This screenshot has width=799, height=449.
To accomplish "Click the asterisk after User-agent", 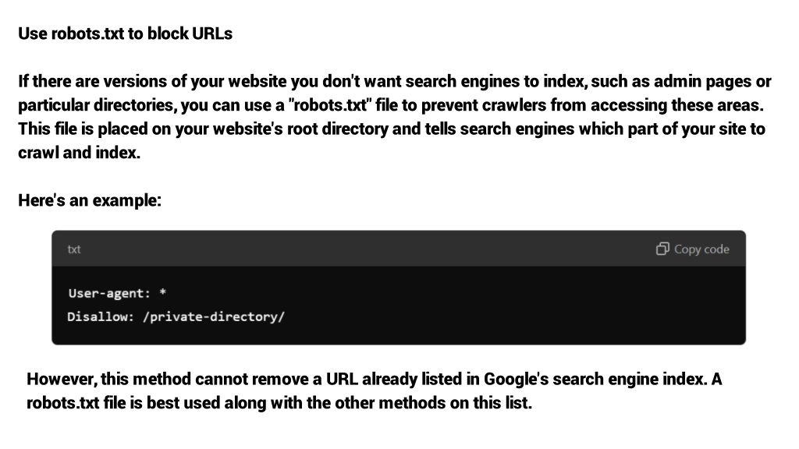I will coord(162,292).
